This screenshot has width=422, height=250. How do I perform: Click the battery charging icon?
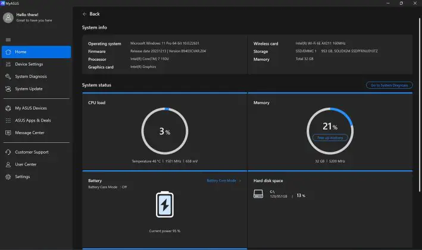165,205
